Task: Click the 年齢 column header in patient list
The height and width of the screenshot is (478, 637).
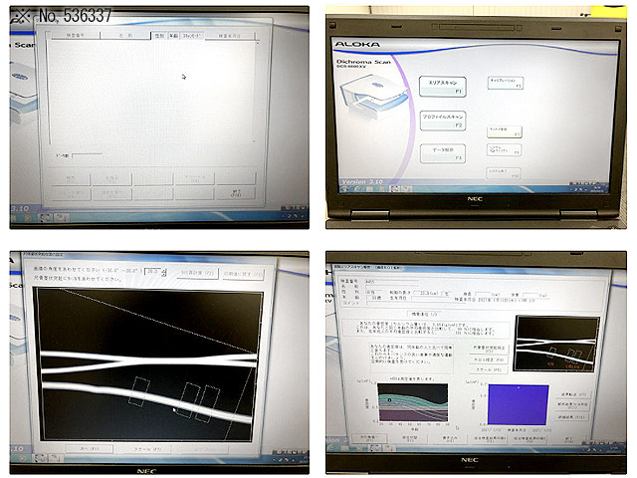Action: 172,37
